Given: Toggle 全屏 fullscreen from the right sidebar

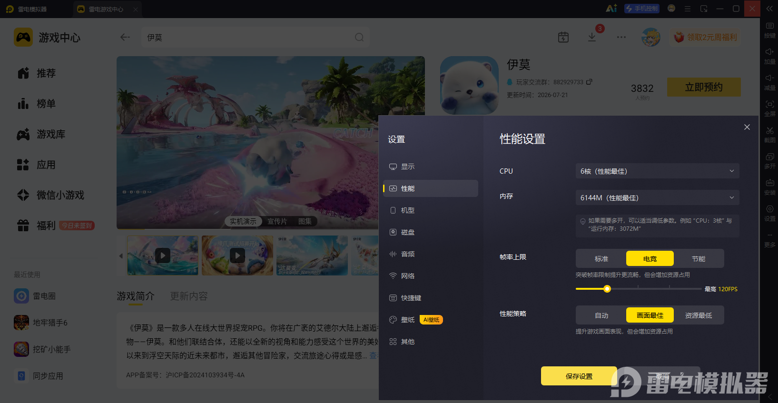Looking at the screenshot, I should pyautogui.click(x=769, y=108).
